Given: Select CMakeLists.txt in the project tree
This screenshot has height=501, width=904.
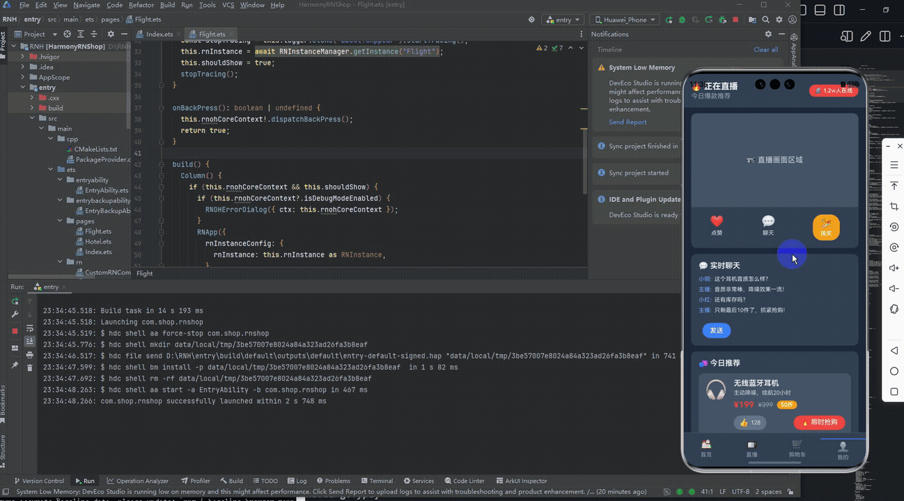Looking at the screenshot, I should point(95,149).
